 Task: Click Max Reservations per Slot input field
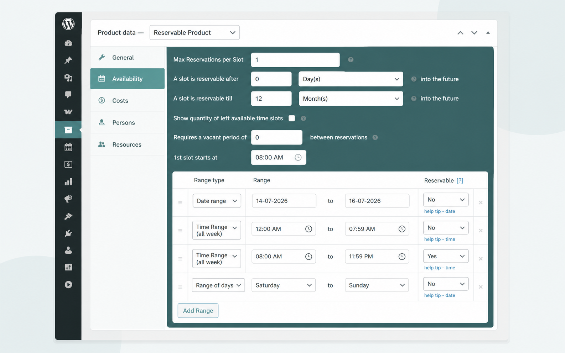[295, 60]
